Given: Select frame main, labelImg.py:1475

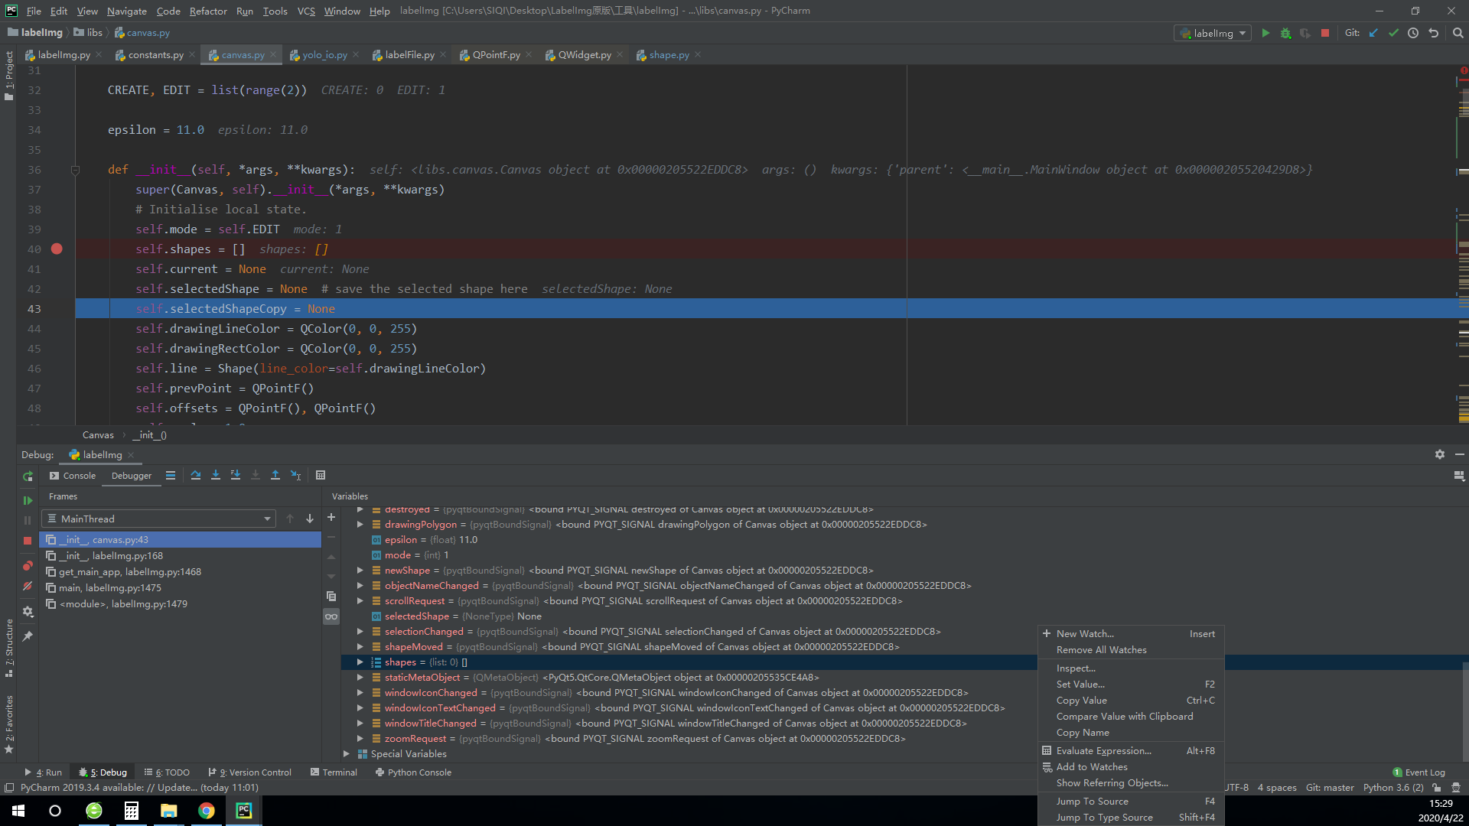Looking at the screenshot, I should coord(111,587).
